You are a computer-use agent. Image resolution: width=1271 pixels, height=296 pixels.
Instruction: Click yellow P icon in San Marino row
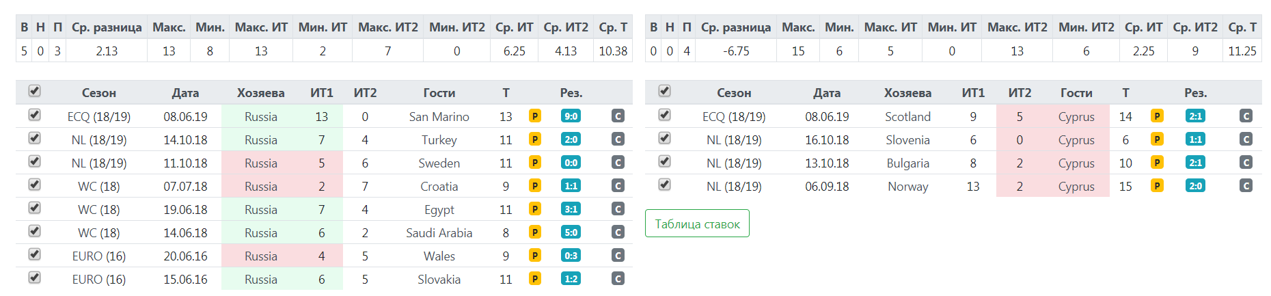535,116
